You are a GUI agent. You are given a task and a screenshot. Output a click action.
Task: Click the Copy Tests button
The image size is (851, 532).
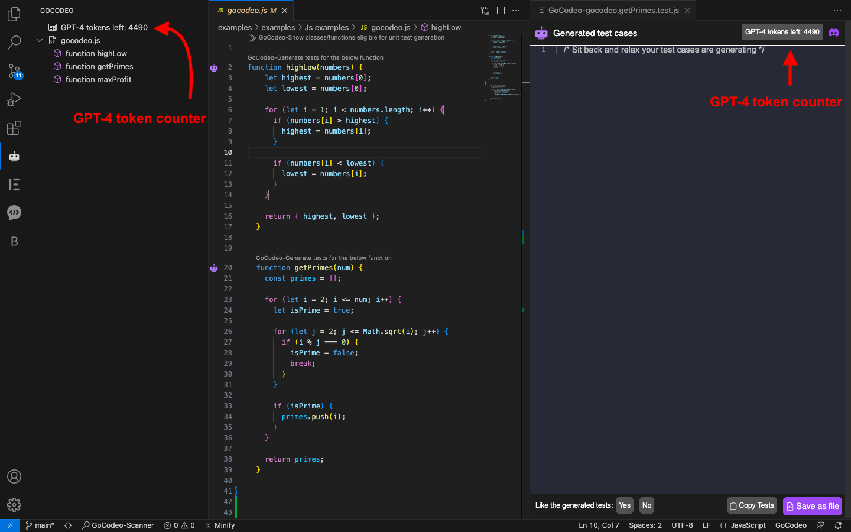751,505
